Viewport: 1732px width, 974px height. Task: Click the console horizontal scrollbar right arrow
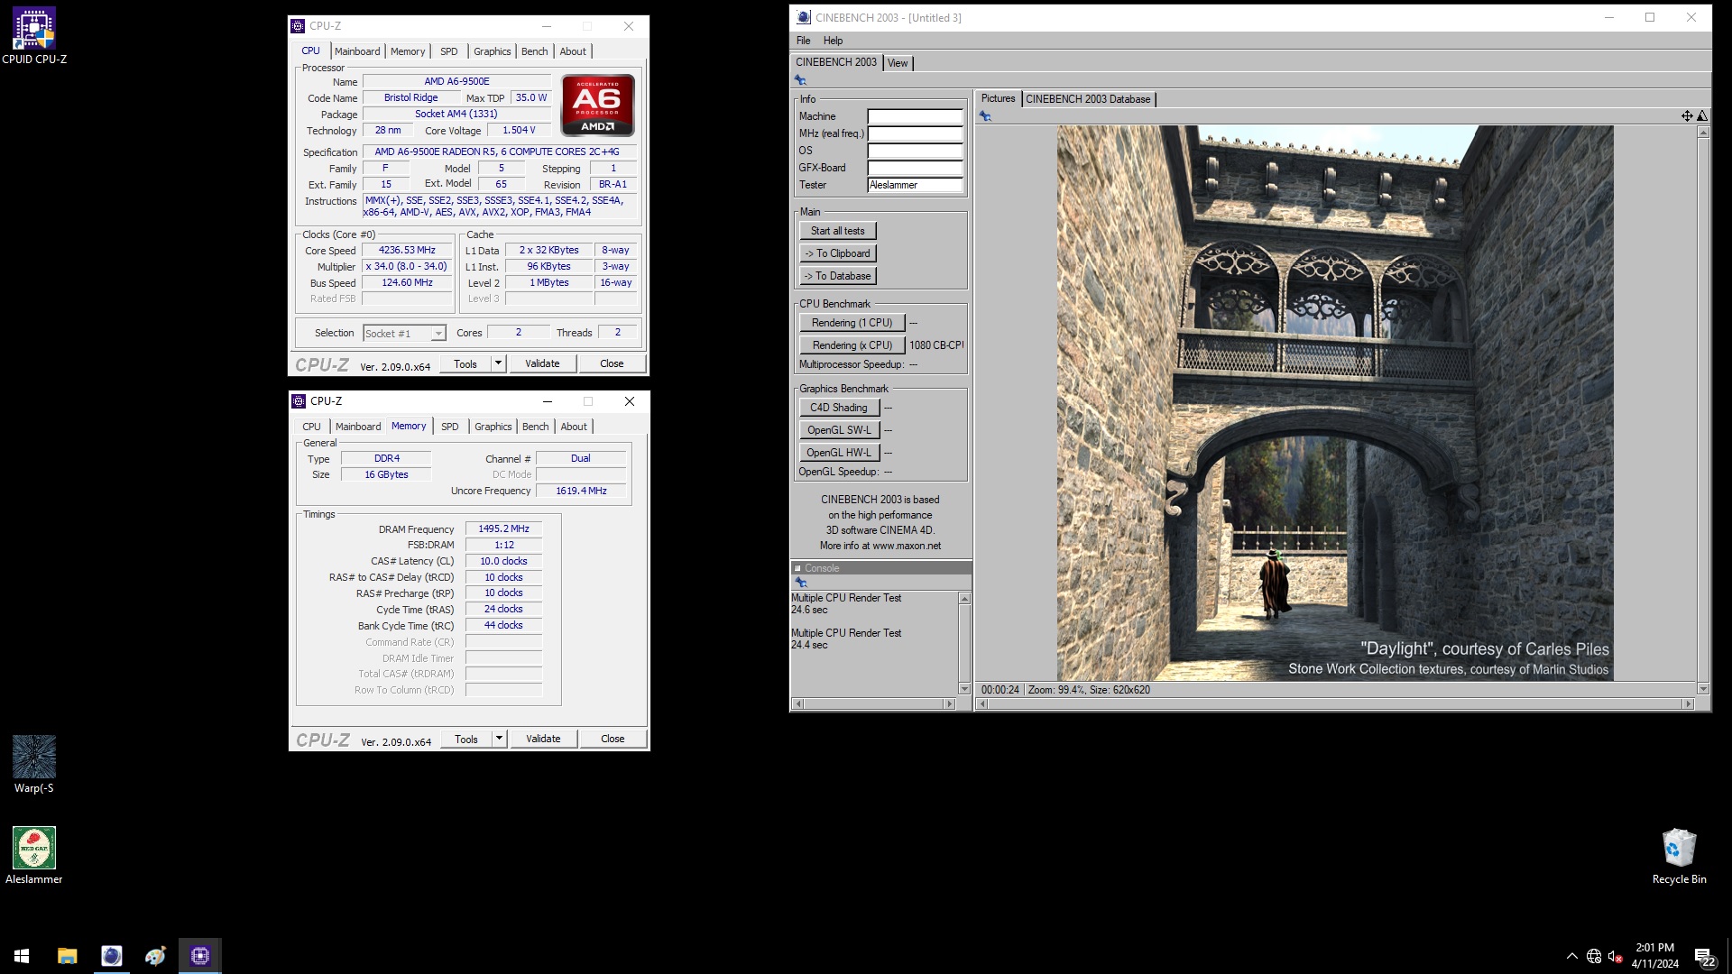coord(949,703)
